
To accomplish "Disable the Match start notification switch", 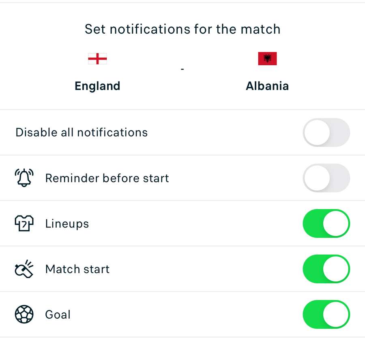I will point(326,269).
